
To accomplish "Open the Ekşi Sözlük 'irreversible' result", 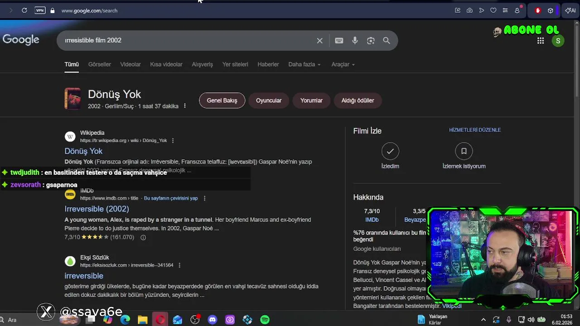I will click(84, 276).
